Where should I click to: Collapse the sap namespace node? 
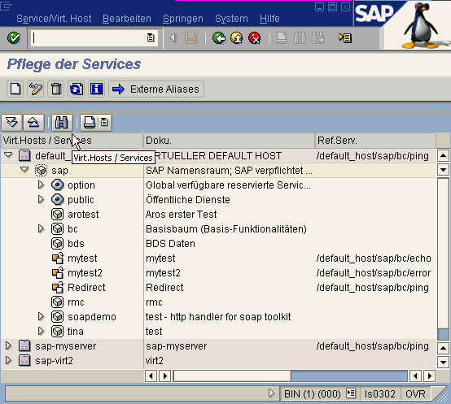pyautogui.click(x=25, y=170)
